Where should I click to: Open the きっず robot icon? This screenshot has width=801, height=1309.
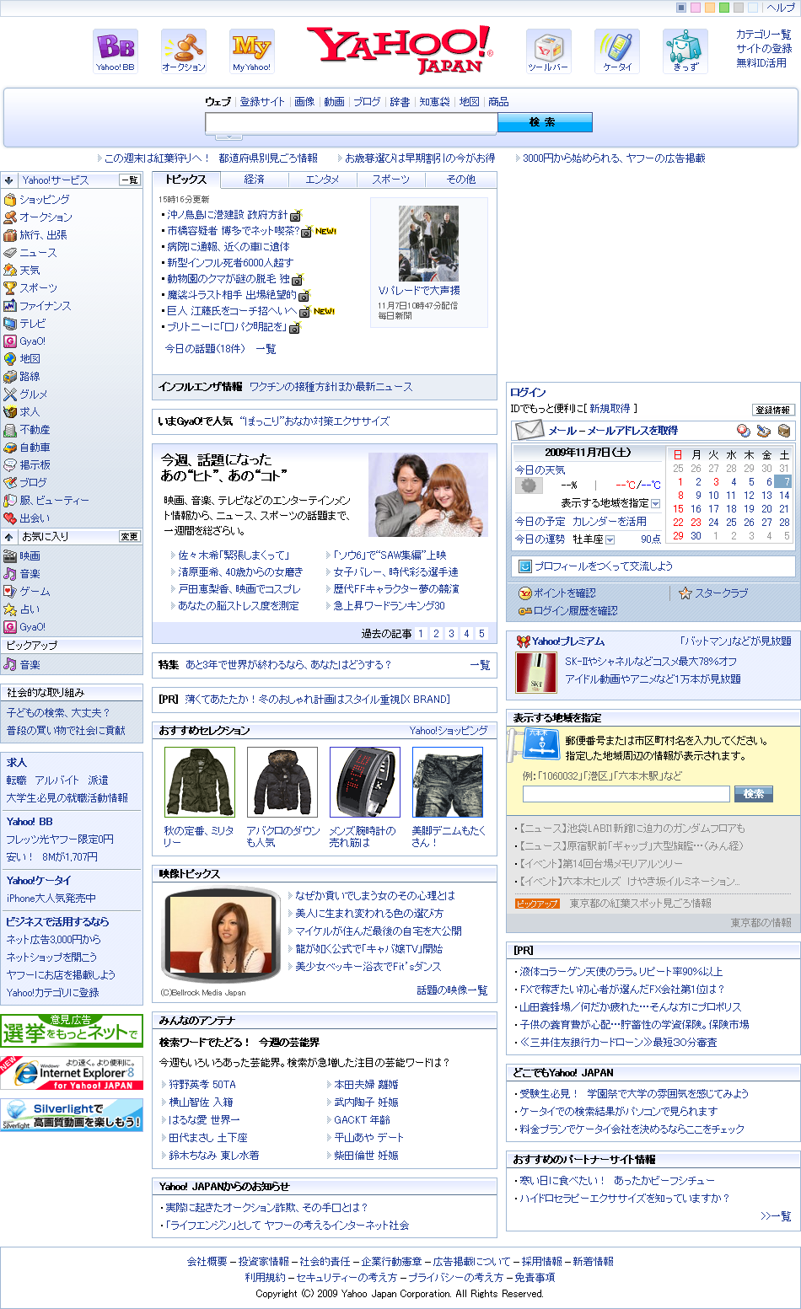pyautogui.click(x=685, y=51)
